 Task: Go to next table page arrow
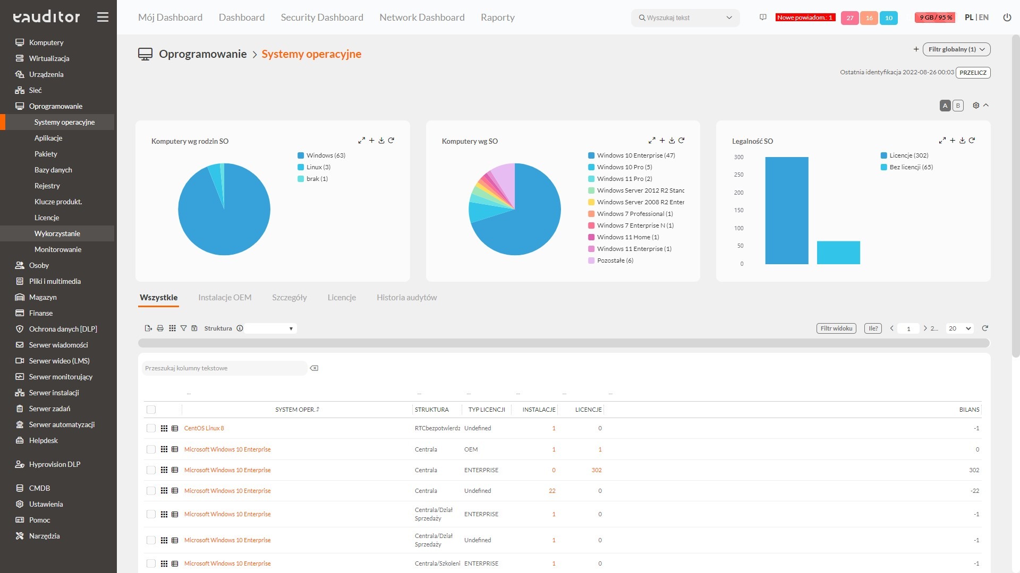(x=925, y=328)
